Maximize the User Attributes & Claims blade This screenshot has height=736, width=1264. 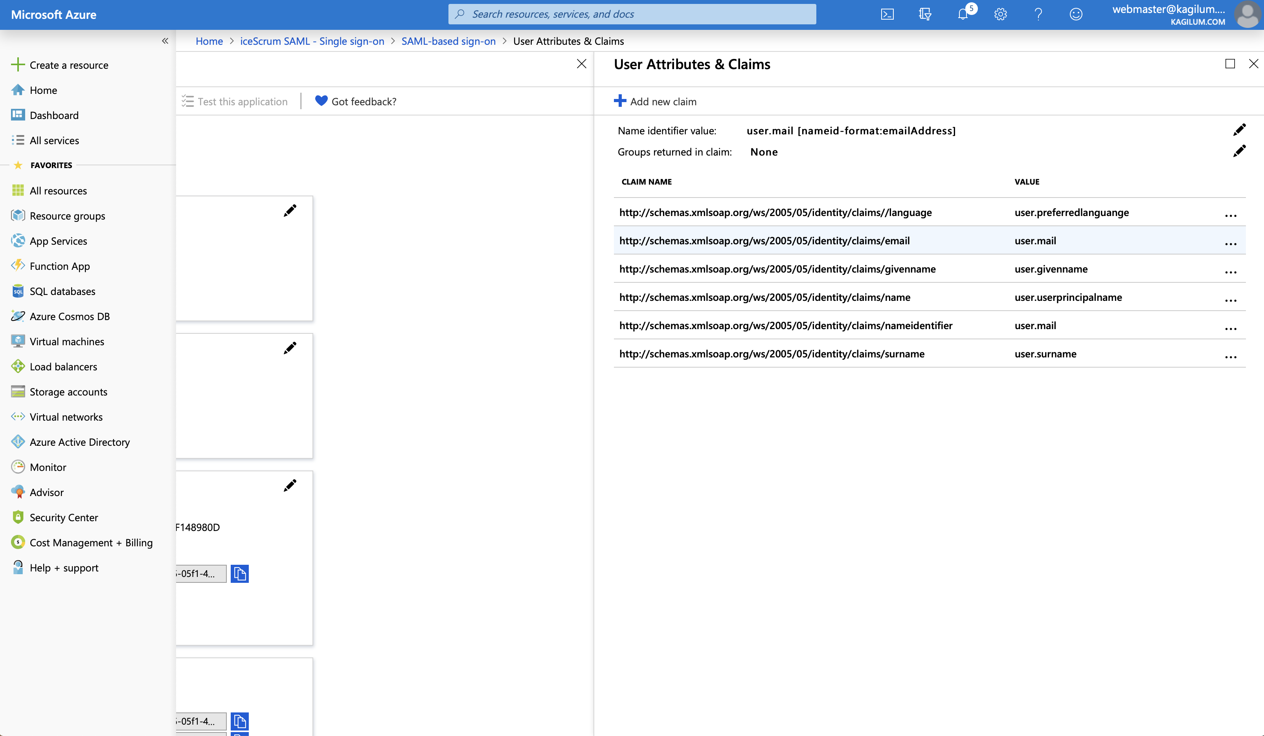coord(1230,64)
